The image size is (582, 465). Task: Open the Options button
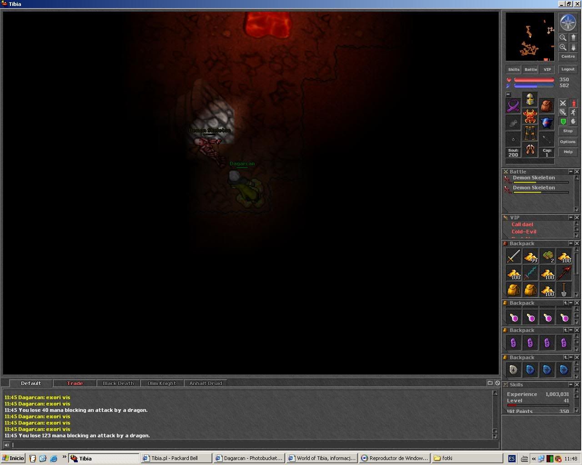[568, 142]
